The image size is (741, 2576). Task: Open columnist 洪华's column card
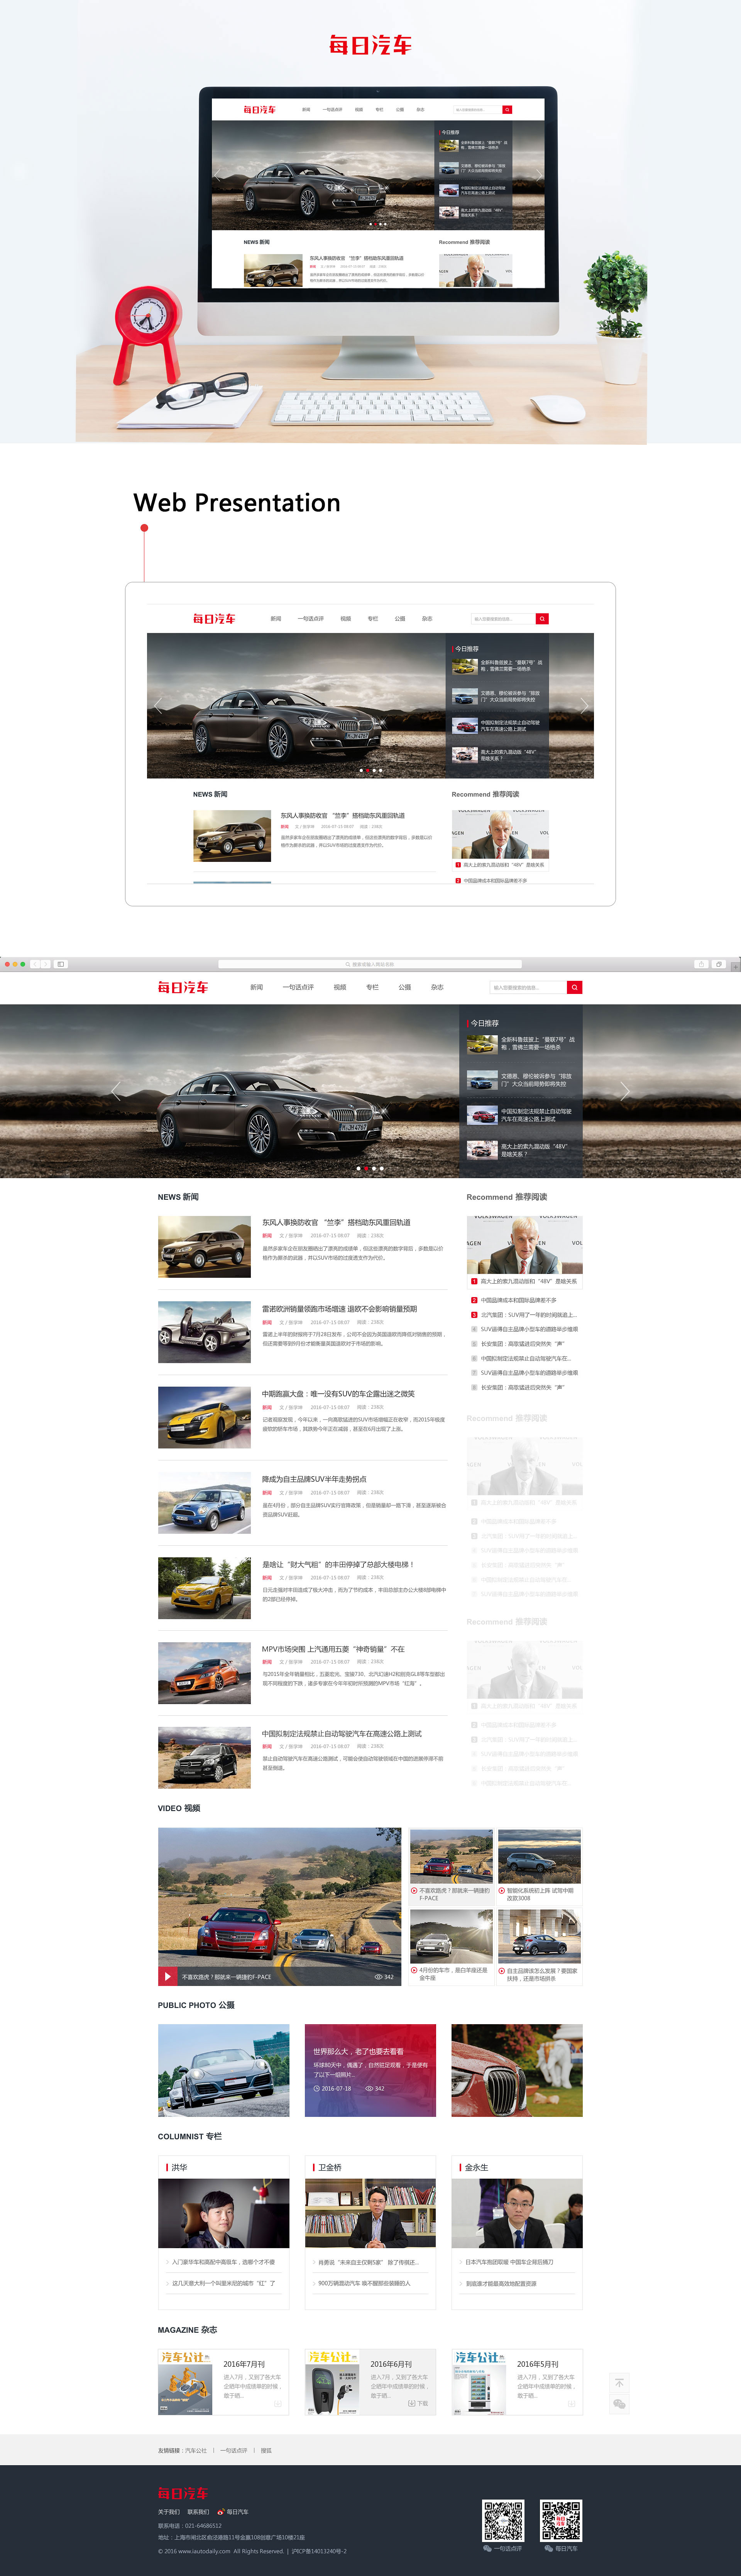tap(223, 2233)
